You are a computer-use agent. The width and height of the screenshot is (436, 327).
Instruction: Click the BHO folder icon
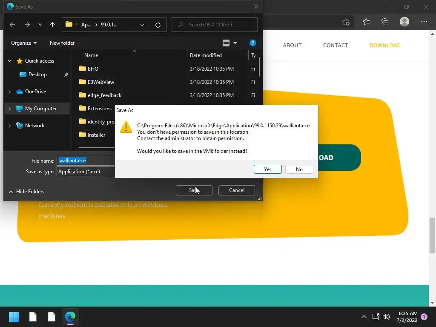point(82,69)
